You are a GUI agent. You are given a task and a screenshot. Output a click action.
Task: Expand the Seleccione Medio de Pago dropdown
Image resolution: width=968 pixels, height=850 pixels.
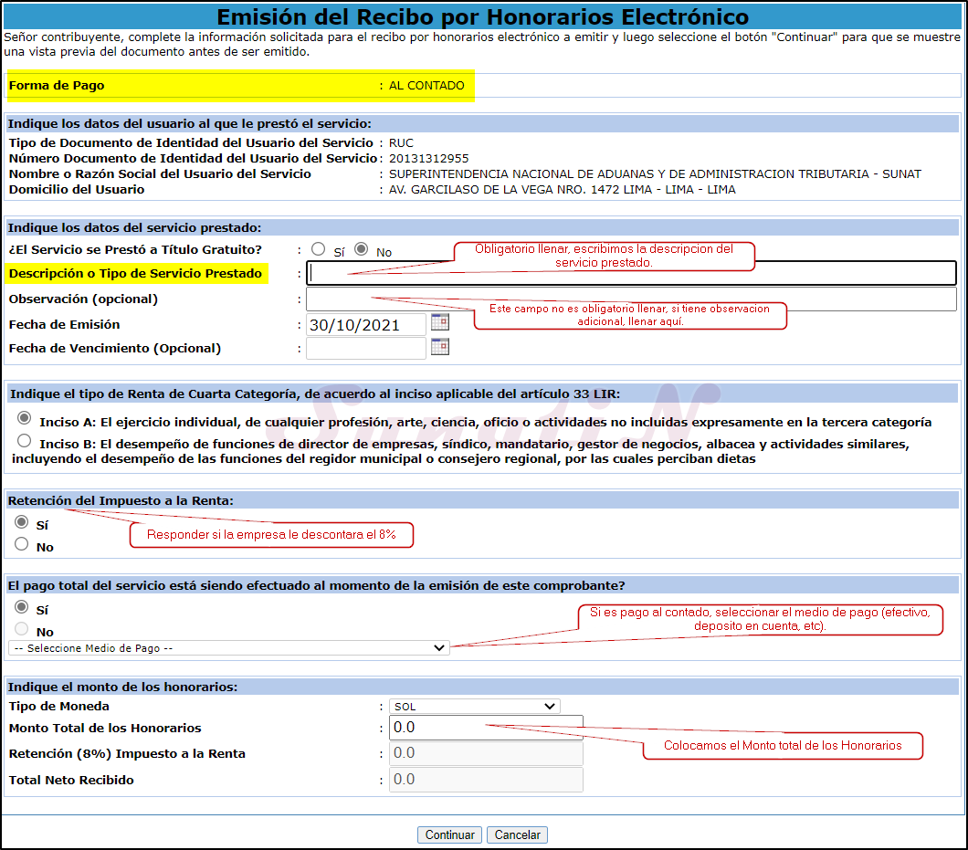(x=228, y=648)
